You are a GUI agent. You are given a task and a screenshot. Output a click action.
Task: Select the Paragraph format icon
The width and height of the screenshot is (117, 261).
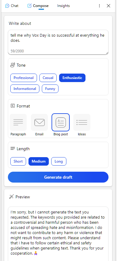(x=18, y=122)
